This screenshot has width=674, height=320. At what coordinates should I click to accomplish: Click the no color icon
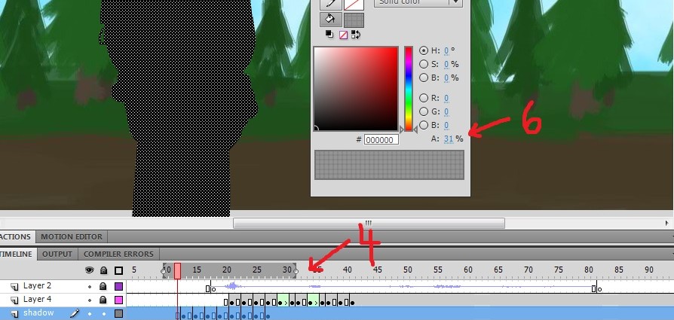(342, 34)
